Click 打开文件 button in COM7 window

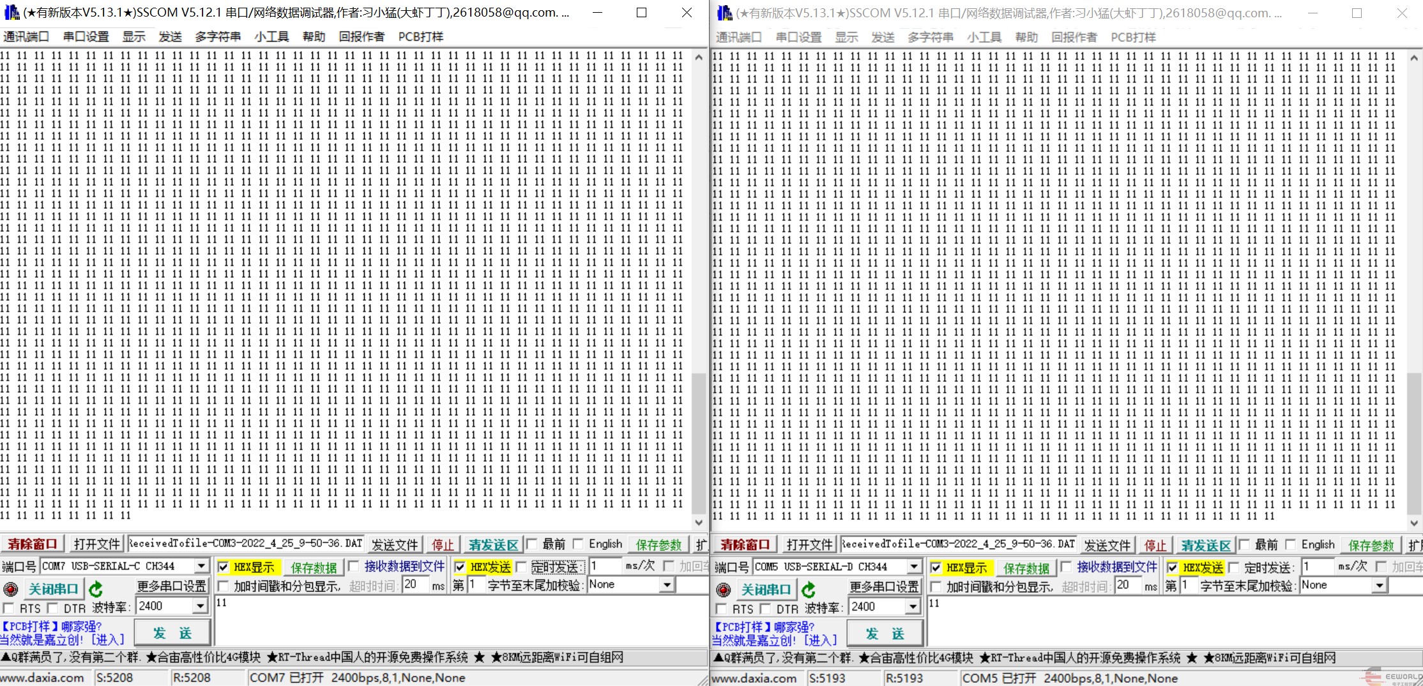pos(96,544)
